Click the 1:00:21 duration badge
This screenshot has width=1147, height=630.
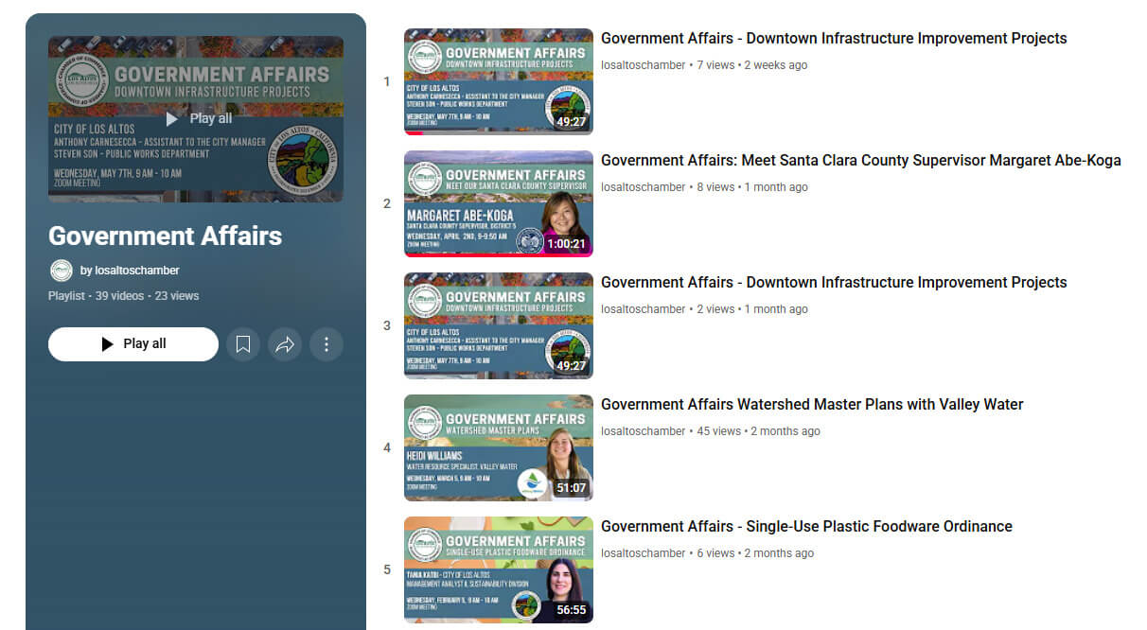[566, 244]
